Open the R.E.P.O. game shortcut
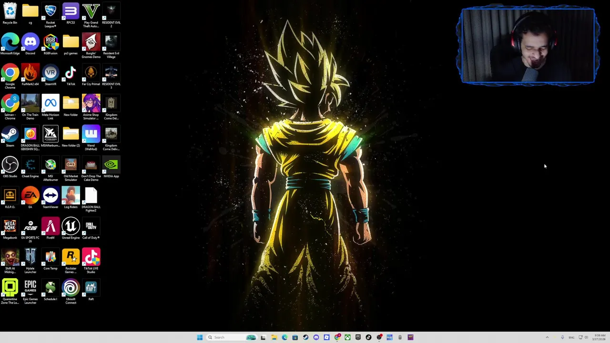The width and height of the screenshot is (610, 343). (10, 198)
